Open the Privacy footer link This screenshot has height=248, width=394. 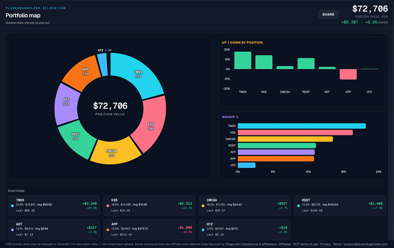[x=326, y=244]
